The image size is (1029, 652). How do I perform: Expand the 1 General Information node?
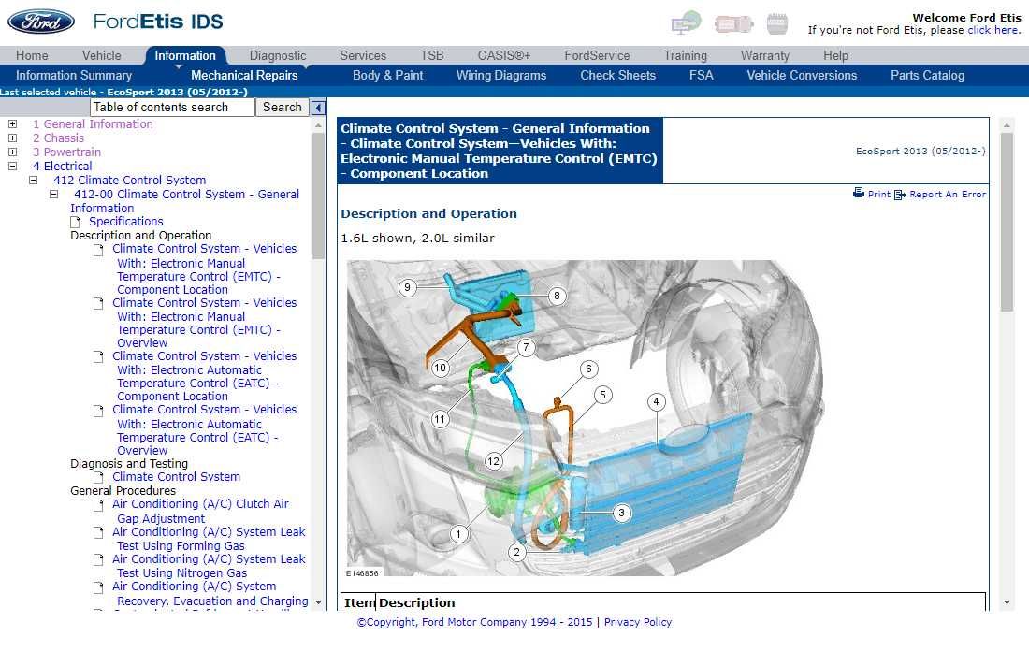coord(12,124)
